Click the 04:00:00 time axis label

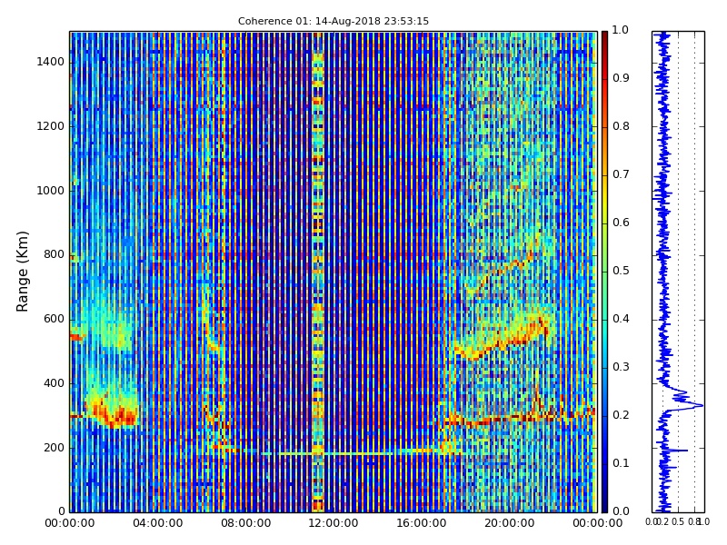coord(157,523)
